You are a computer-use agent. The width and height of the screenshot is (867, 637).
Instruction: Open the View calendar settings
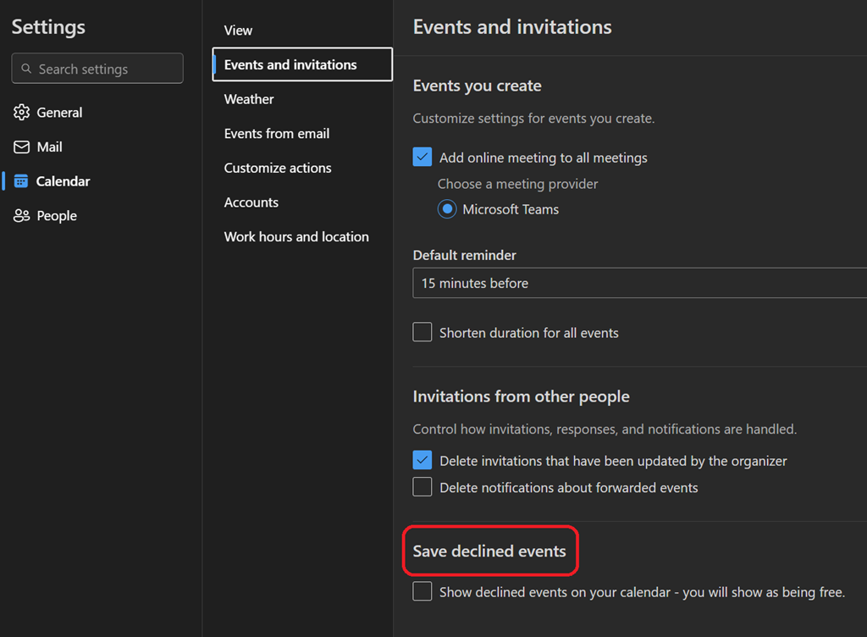tap(238, 30)
